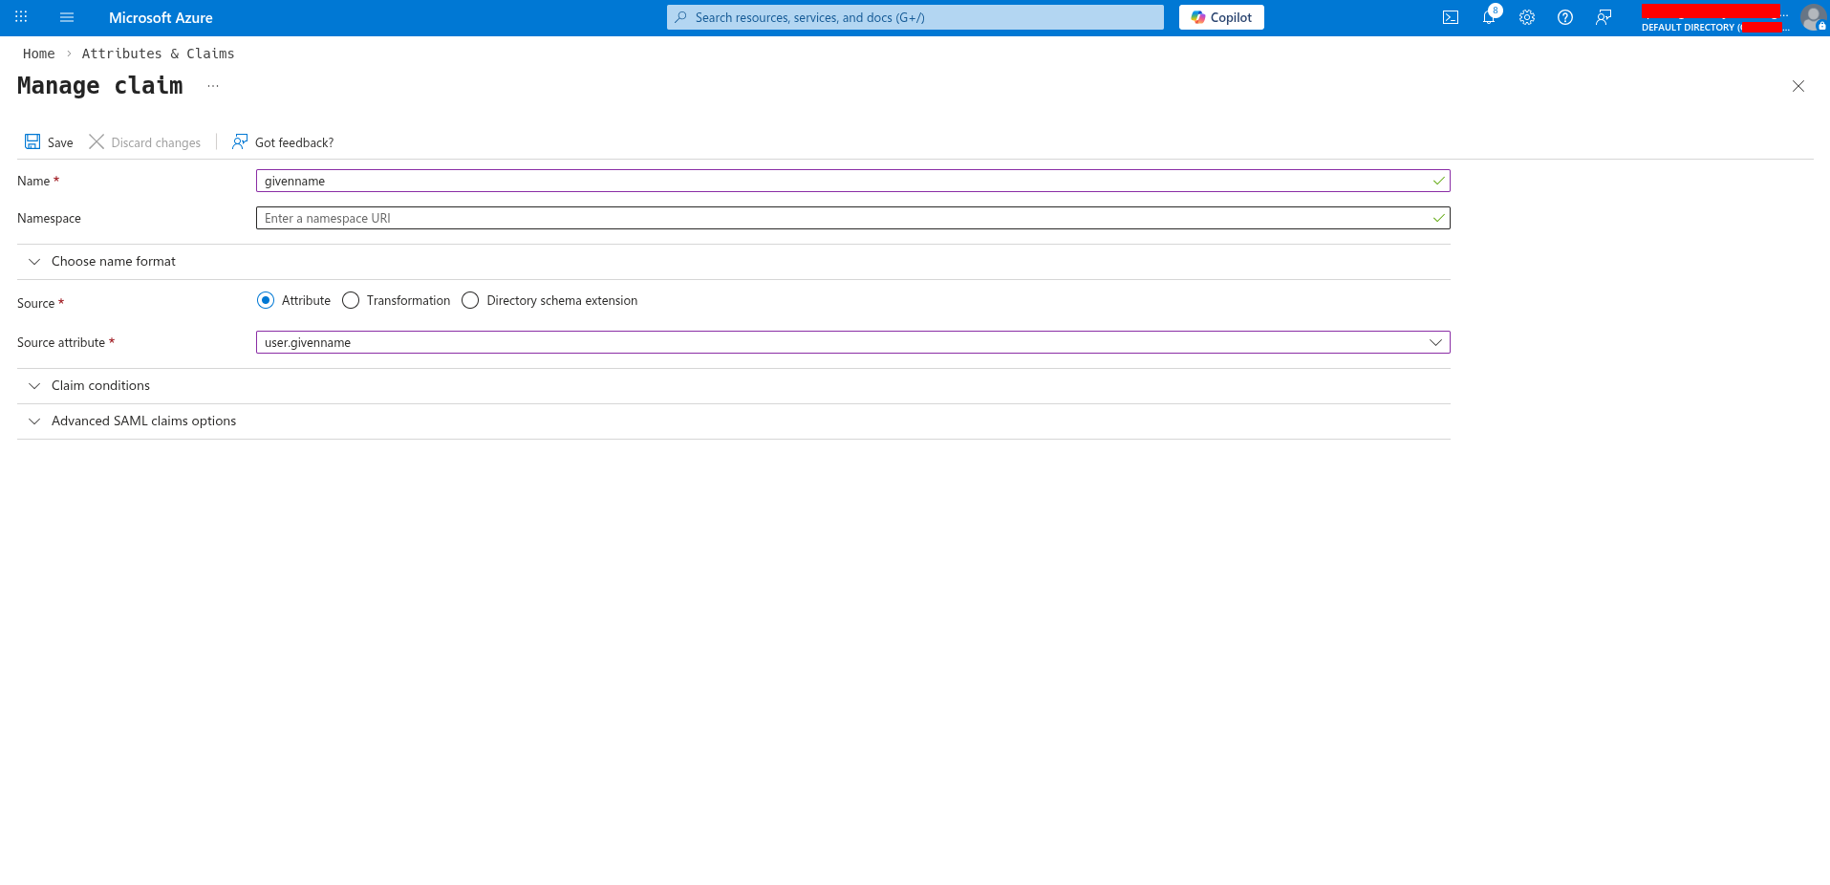Open the Source attribute dropdown
The image size is (1830, 885).
pyautogui.click(x=1434, y=342)
